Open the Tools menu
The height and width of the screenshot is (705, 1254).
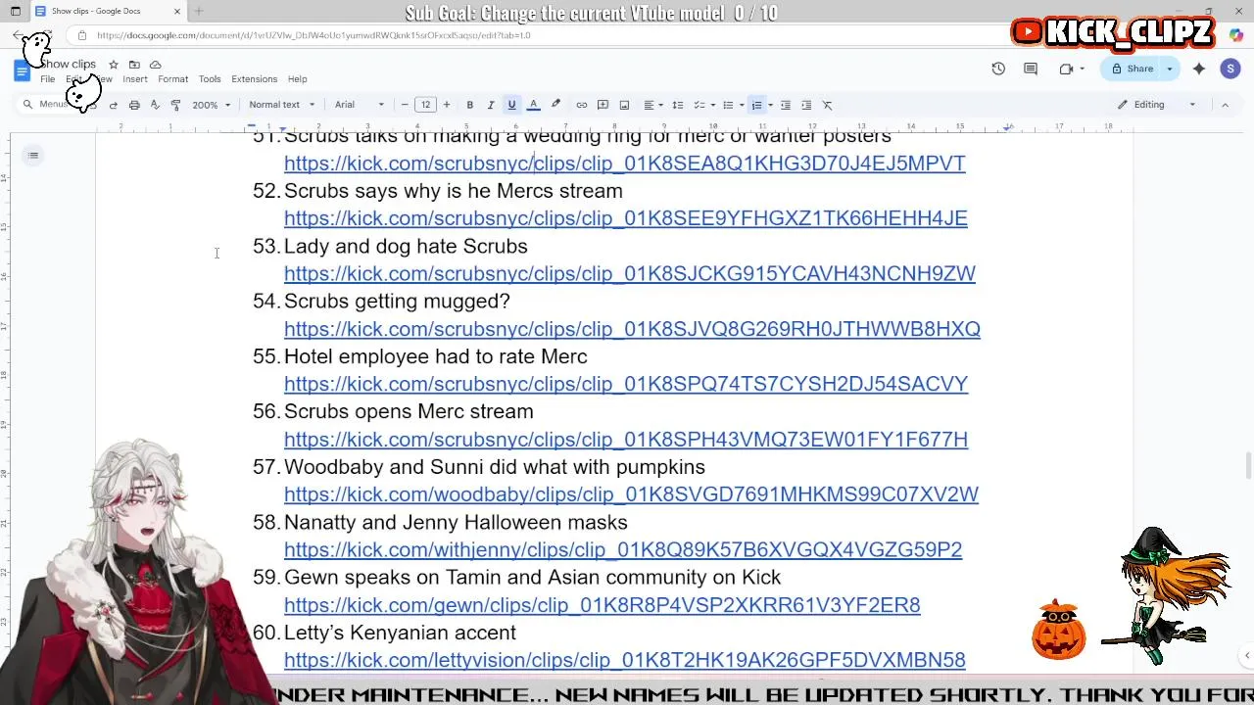[x=210, y=79]
